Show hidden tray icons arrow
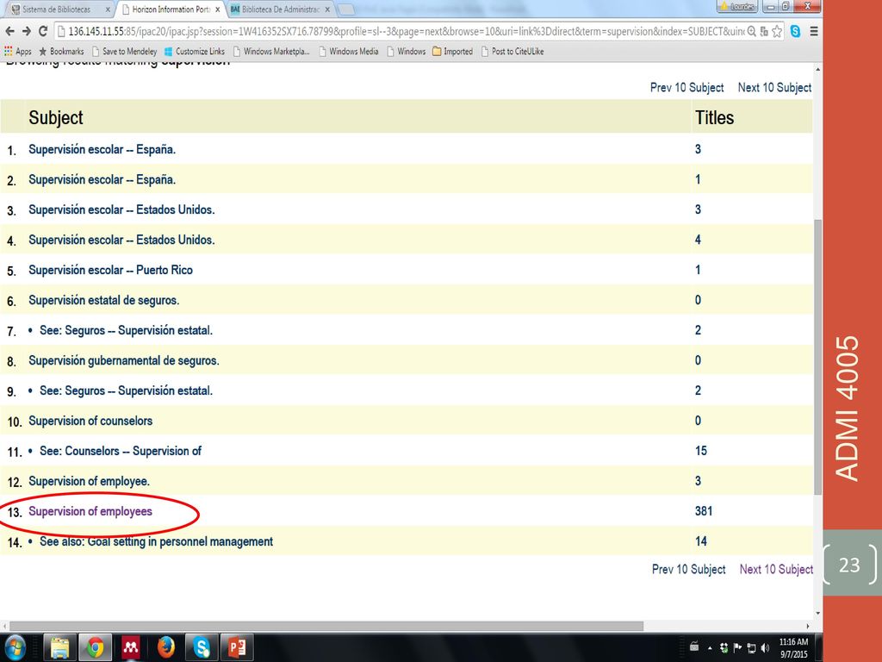 click(710, 648)
